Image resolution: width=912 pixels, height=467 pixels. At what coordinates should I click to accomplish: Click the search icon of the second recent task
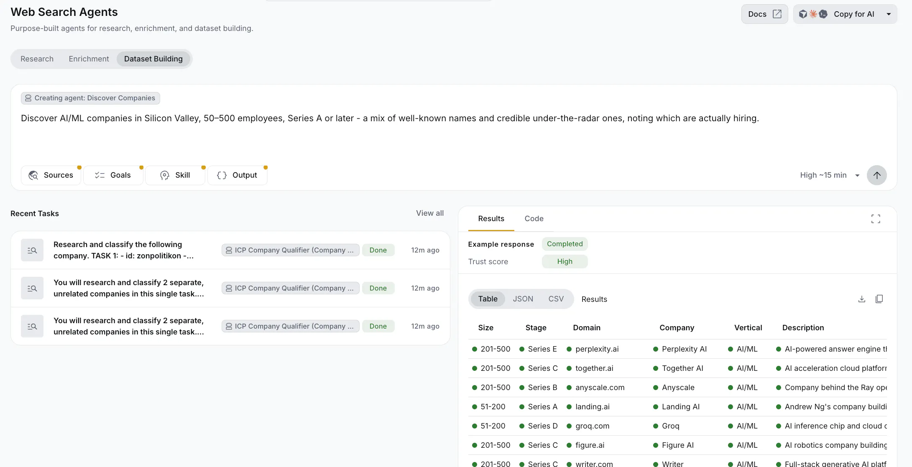32,288
